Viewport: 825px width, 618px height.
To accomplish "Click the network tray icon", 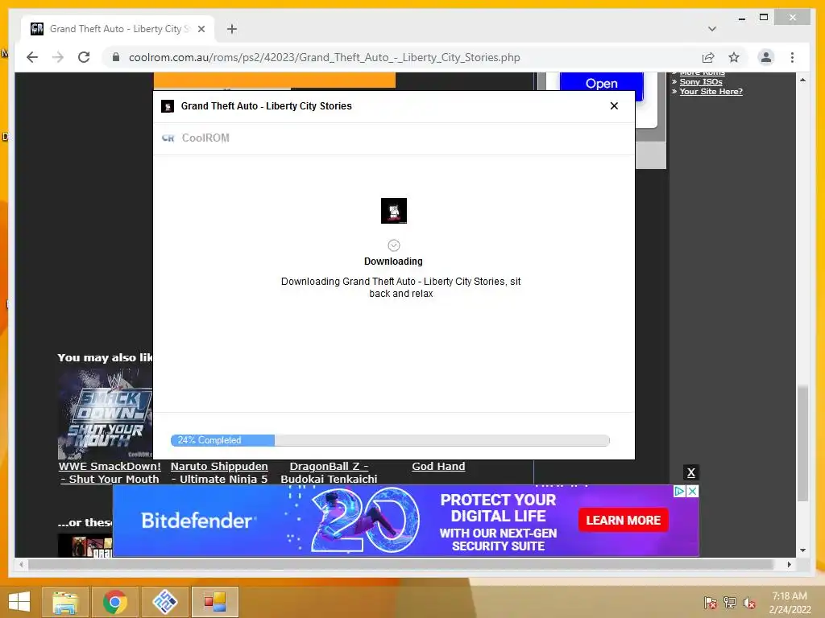I will (x=730, y=603).
